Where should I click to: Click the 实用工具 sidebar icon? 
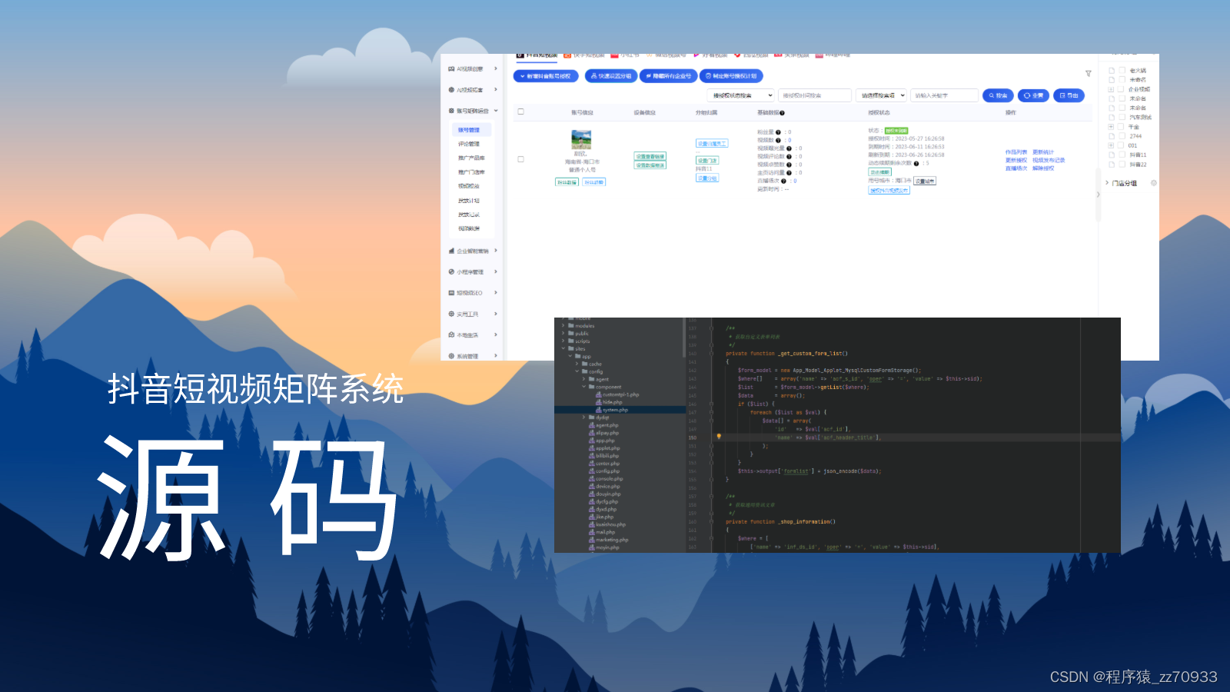[451, 314]
